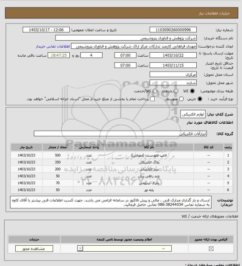Screen dimensions: 242x266
Task: Click the need number field 1103090260000996
Action: [173, 30]
